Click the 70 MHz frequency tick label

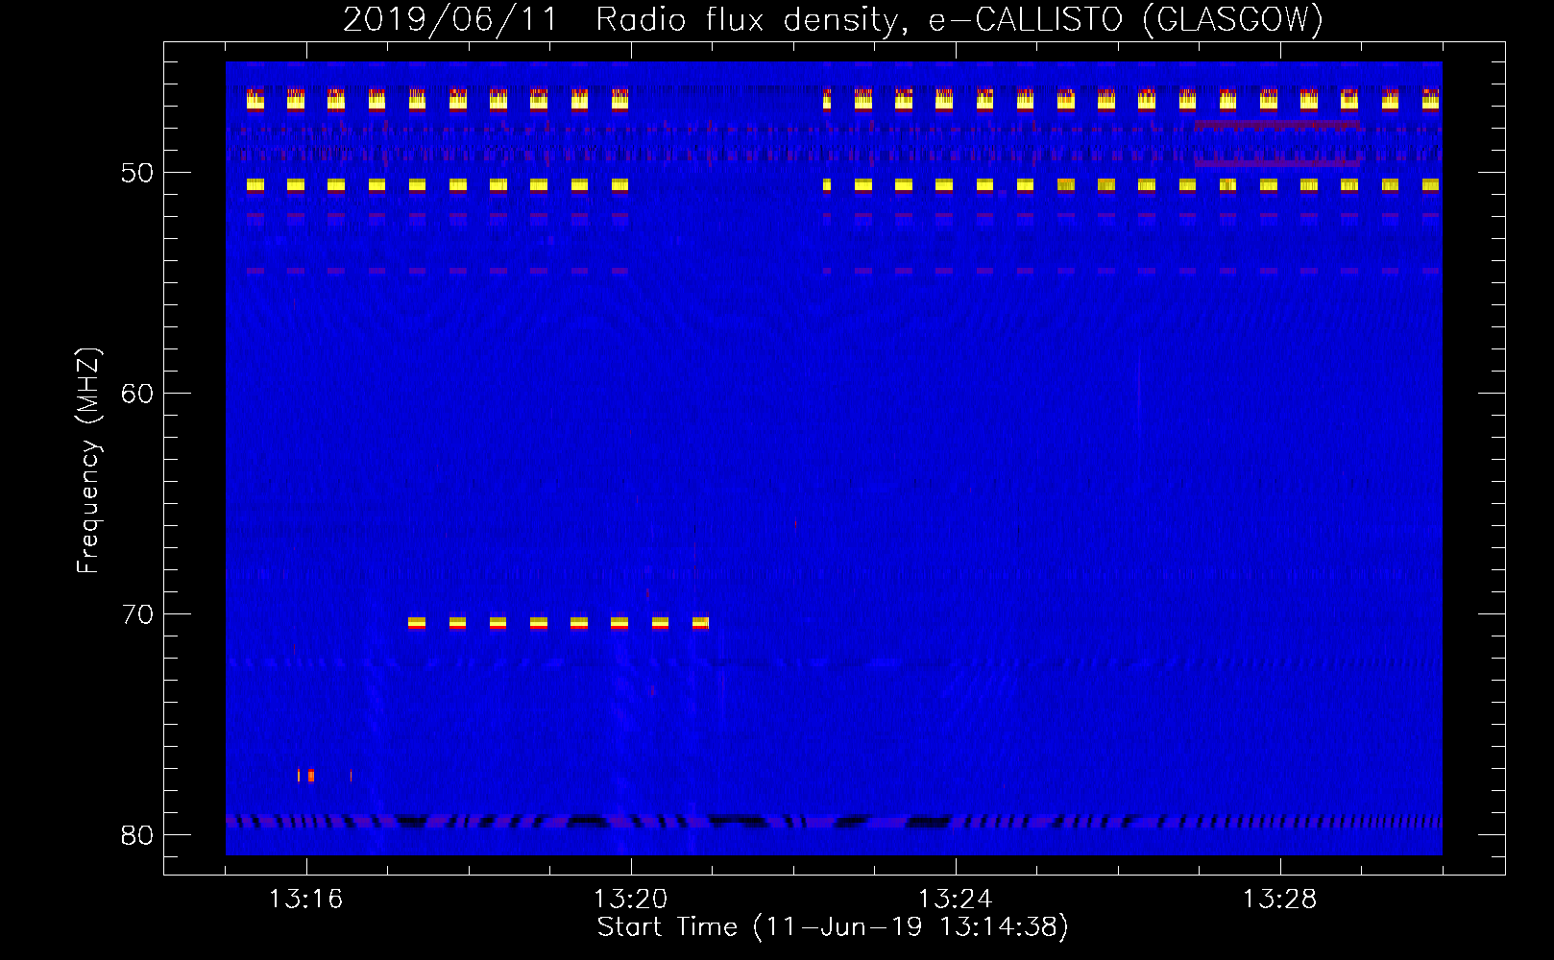[137, 614]
